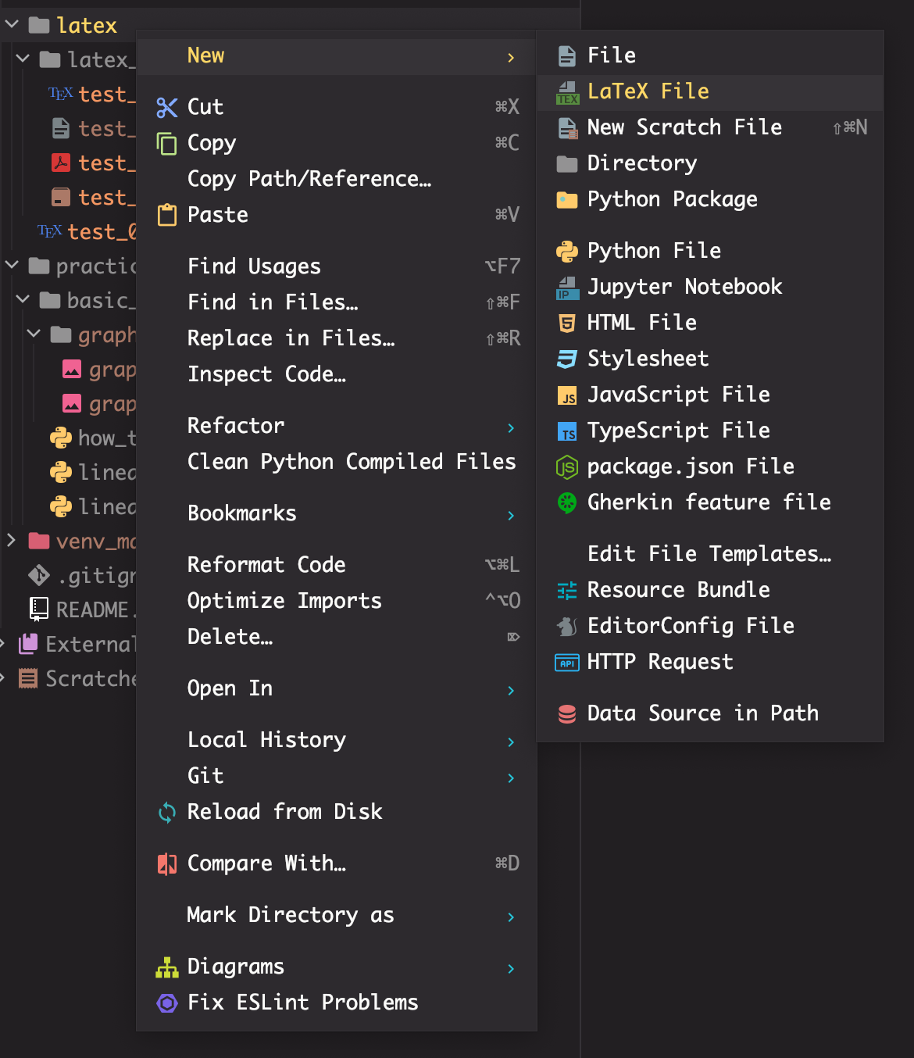
Task: Collapse the latex_ subfolder chevron
Action: pos(23,59)
